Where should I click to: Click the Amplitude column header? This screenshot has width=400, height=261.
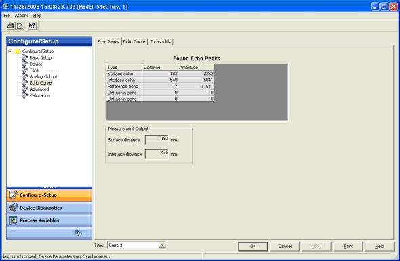[x=196, y=67]
